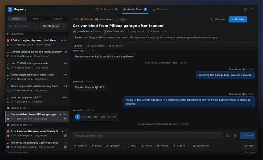This screenshot has width=263, height=160.
Task: Ragdoll the player
Action: click(x=179, y=146)
